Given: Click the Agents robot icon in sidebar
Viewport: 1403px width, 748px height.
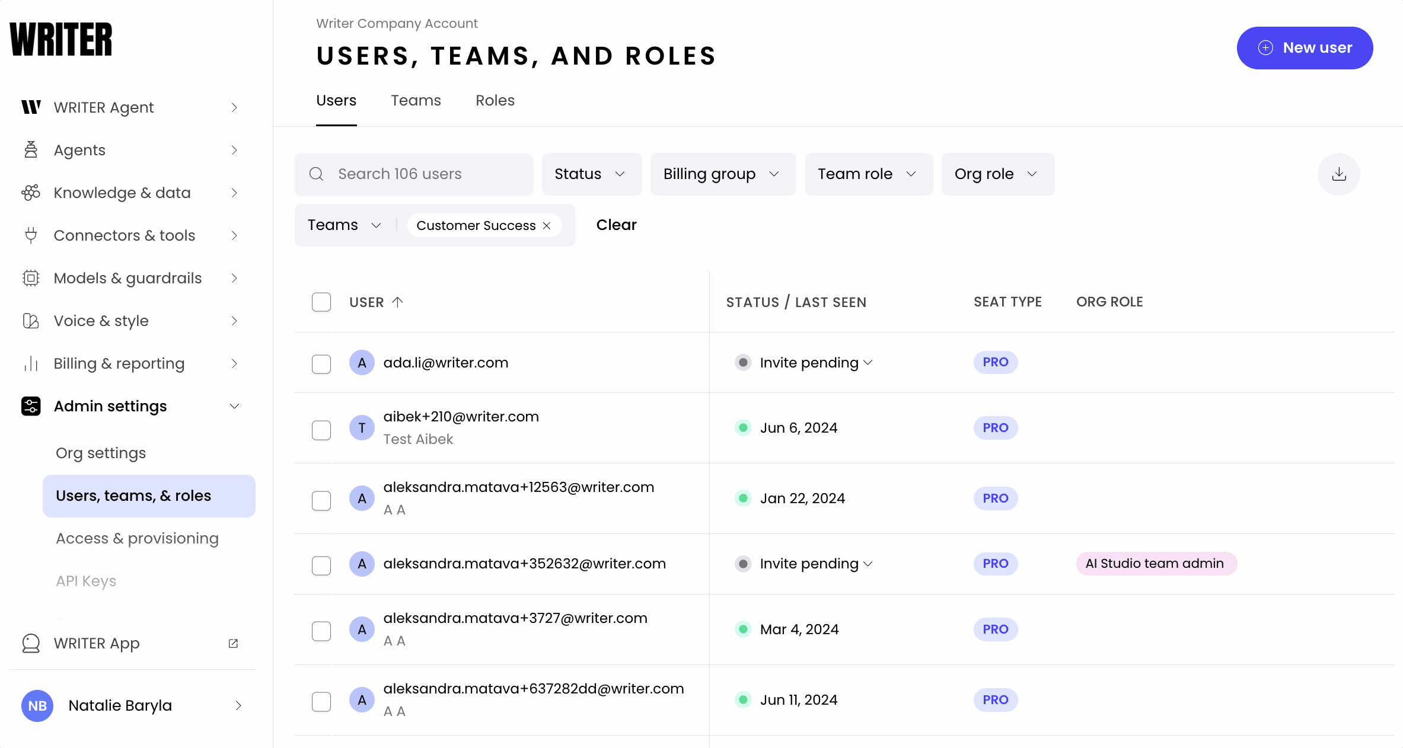Looking at the screenshot, I should (x=31, y=150).
